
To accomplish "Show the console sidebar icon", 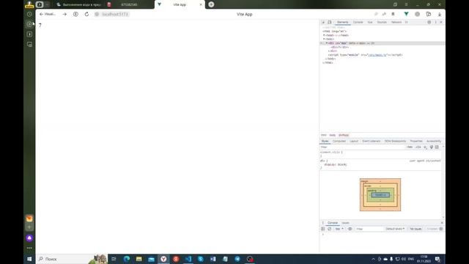I will click(323, 229).
